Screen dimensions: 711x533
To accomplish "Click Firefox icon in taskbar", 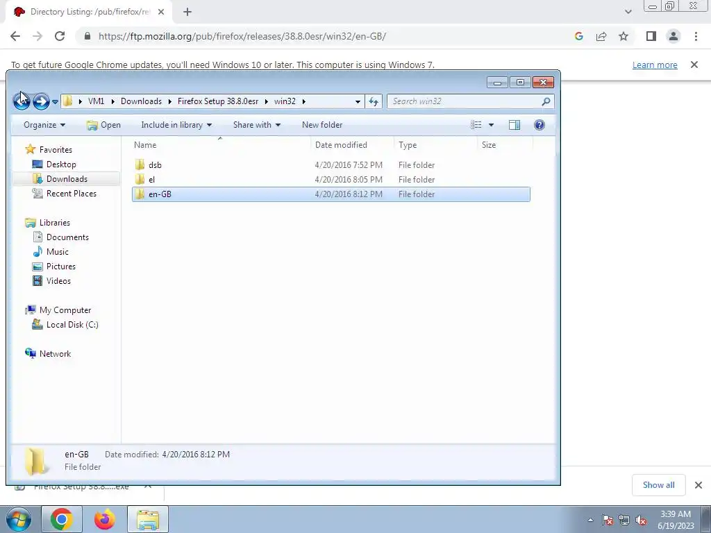I will pyautogui.click(x=104, y=519).
